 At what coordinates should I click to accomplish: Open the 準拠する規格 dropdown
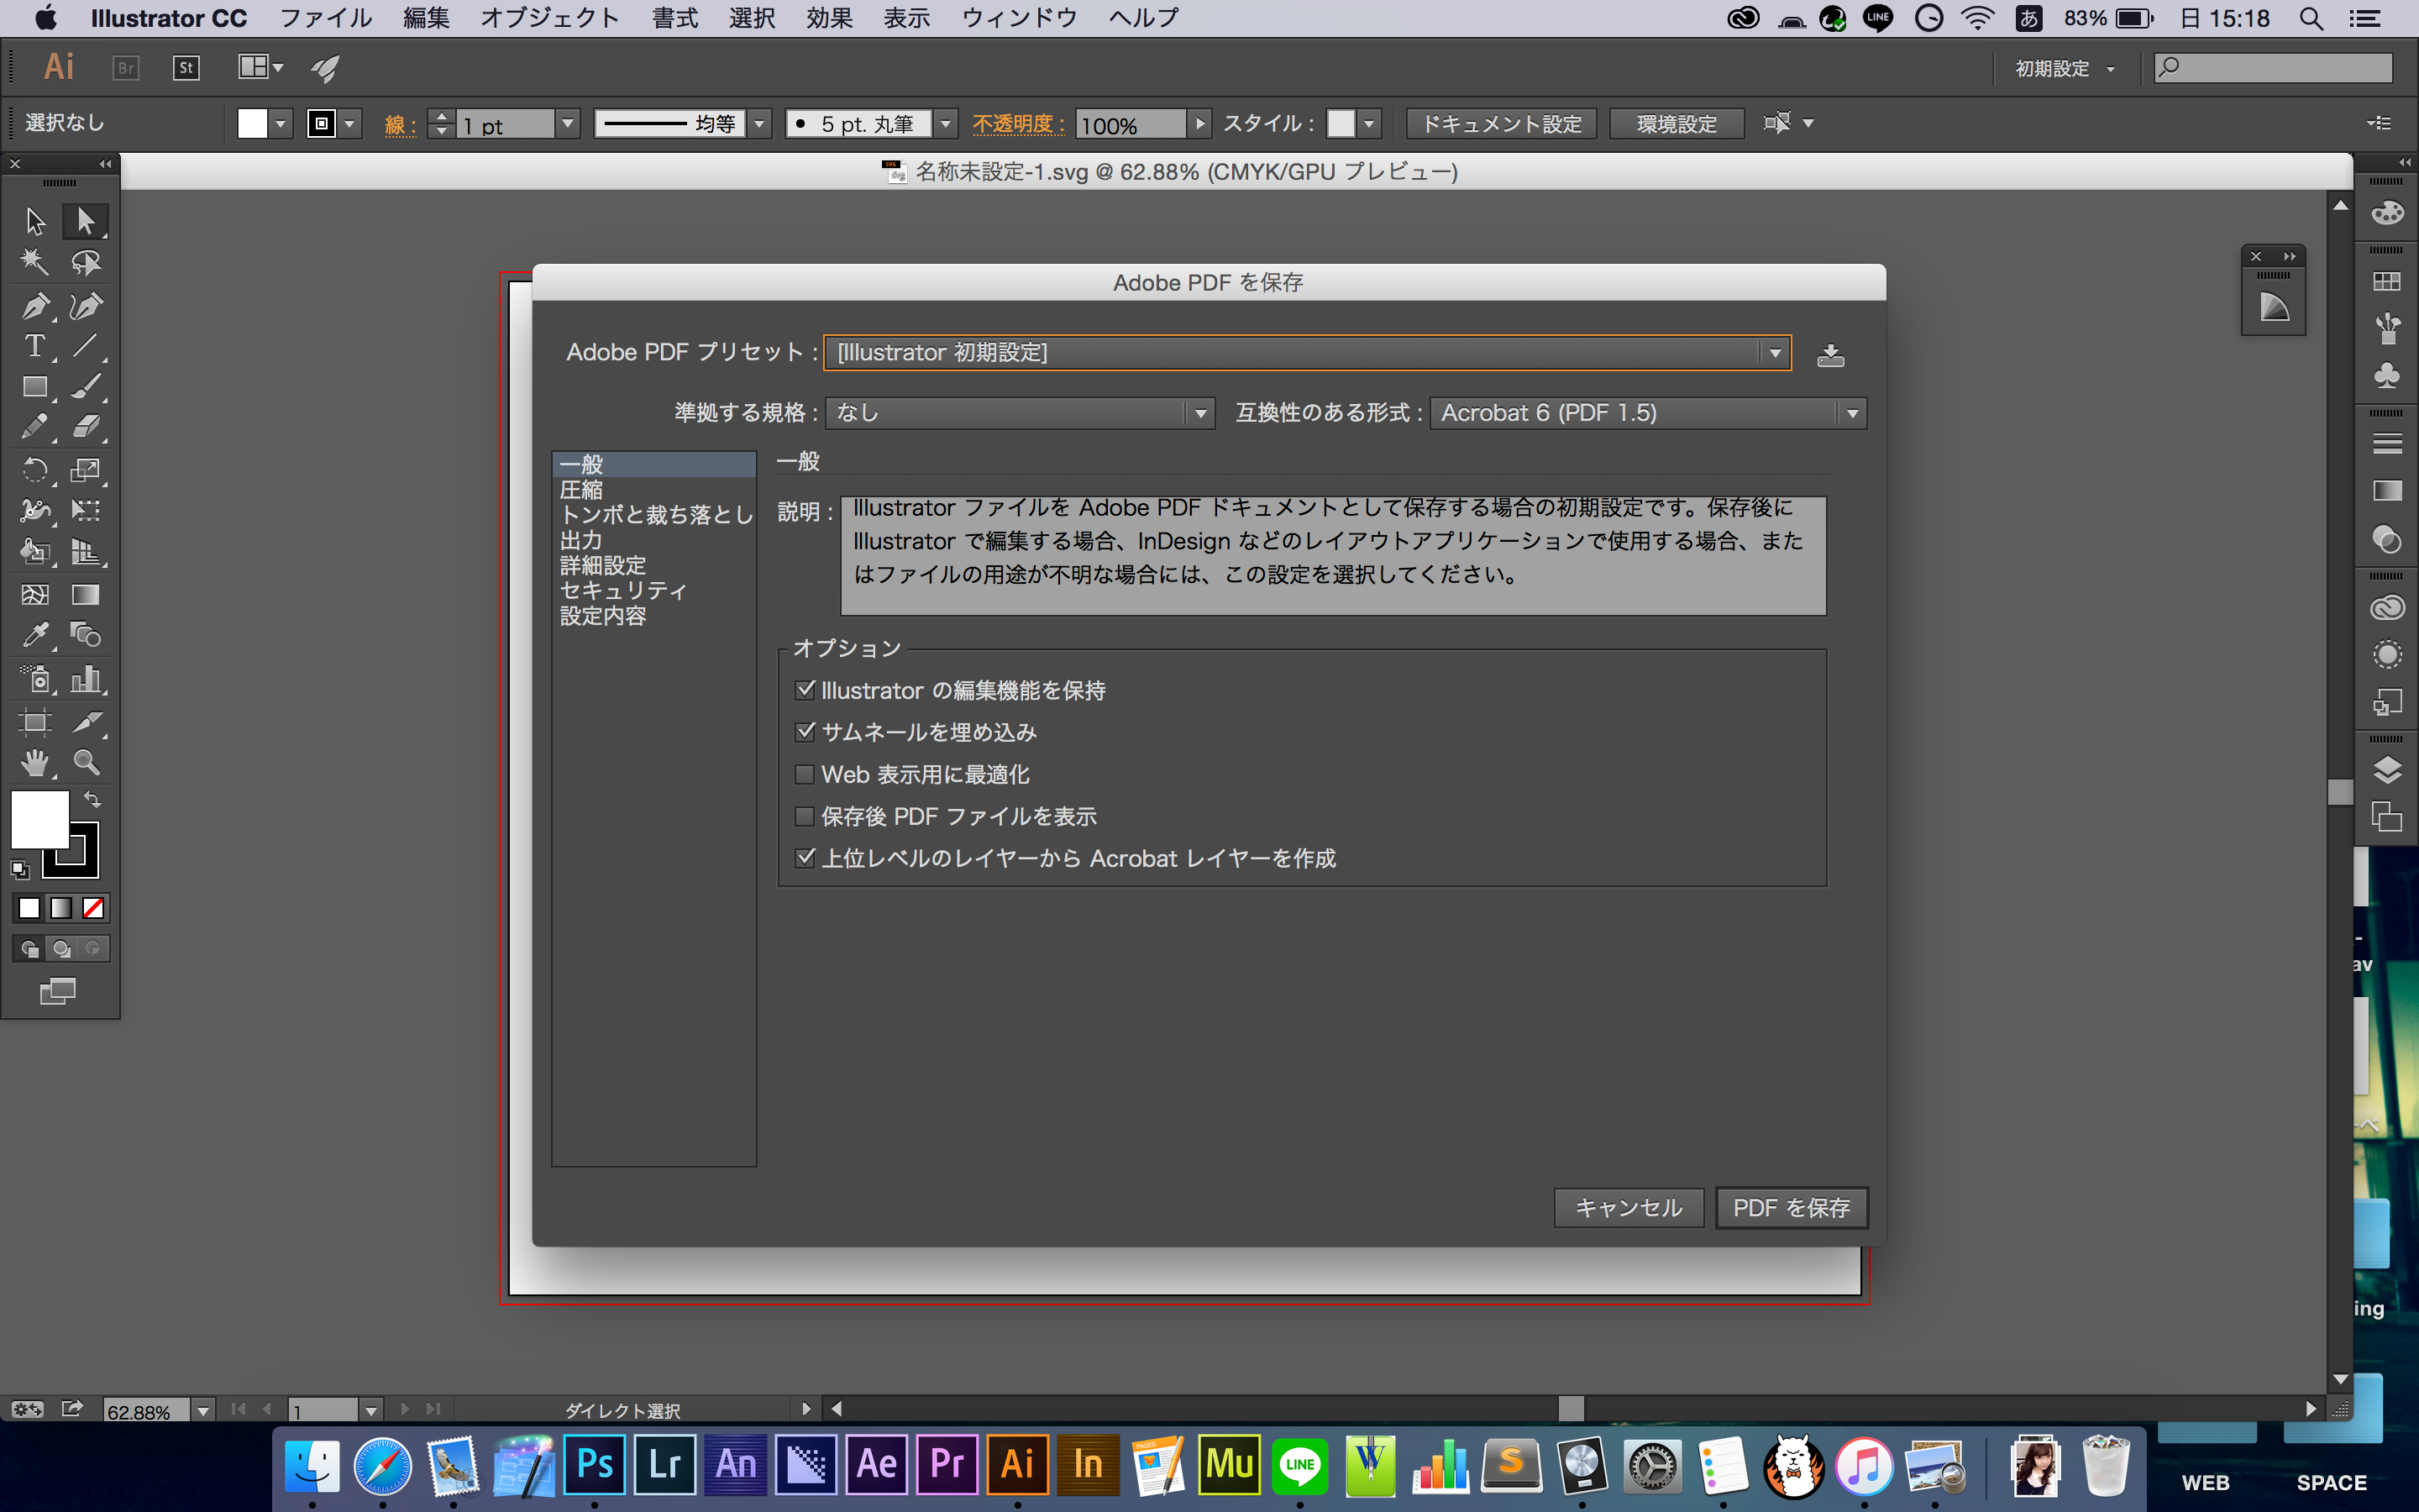pyautogui.click(x=1020, y=413)
